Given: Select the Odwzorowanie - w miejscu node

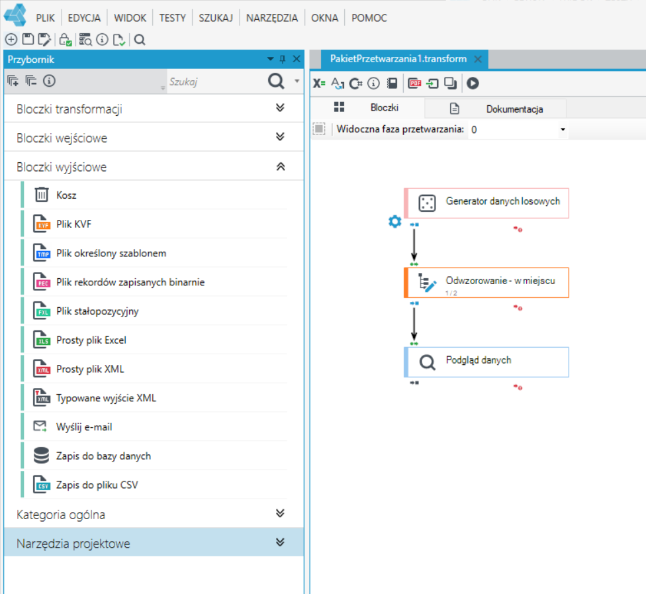Looking at the screenshot, I should pos(486,282).
